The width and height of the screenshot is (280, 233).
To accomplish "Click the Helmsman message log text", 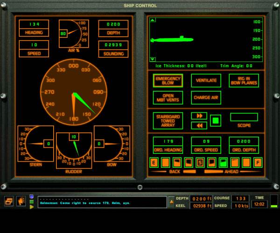I will (x=85, y=203).
